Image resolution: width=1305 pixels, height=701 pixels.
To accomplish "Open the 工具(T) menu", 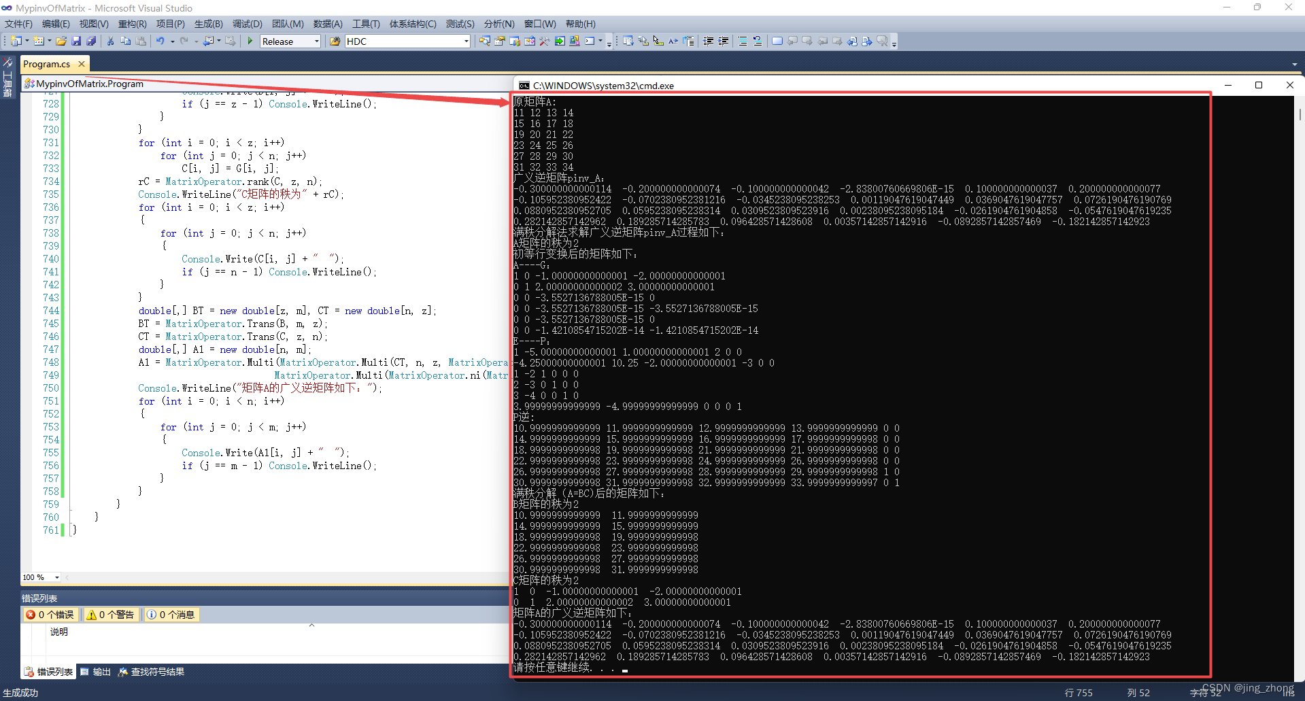I will tap(366, 24).
